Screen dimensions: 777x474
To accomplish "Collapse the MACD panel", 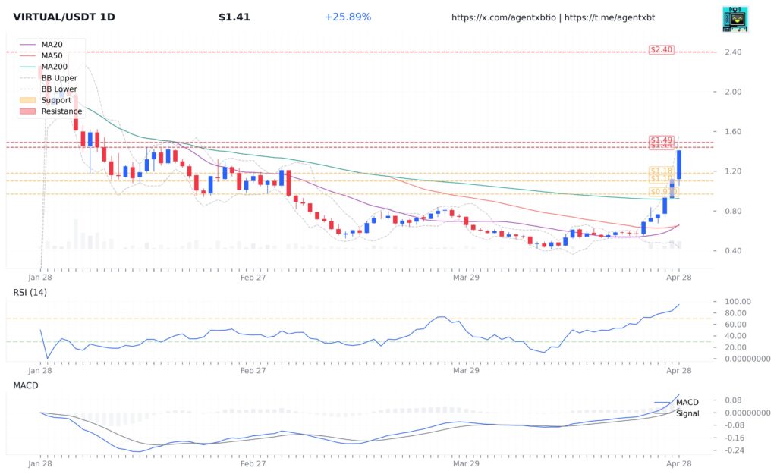I will point(25,385).
